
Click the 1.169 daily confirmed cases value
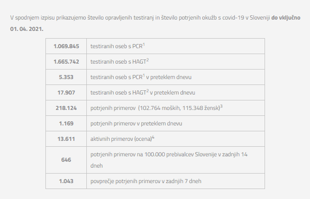pos(66,123)
